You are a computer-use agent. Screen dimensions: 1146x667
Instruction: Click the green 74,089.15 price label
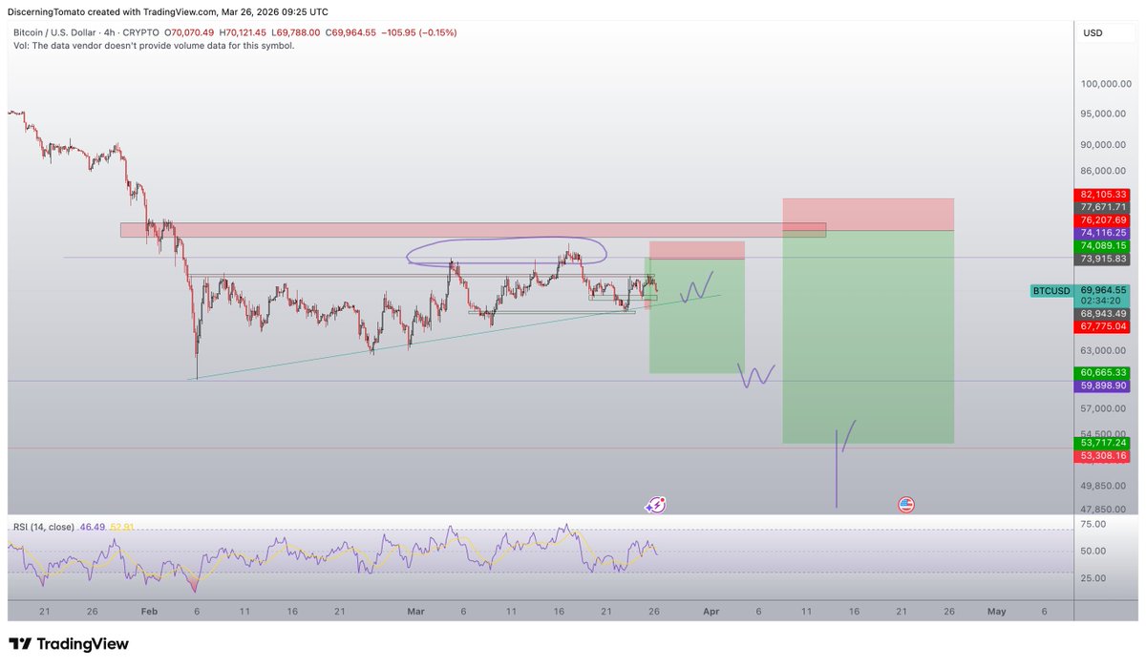click(1104, 245)
